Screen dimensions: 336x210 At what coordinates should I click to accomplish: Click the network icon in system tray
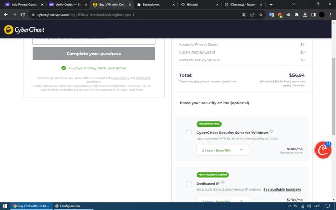coord(302,206)
